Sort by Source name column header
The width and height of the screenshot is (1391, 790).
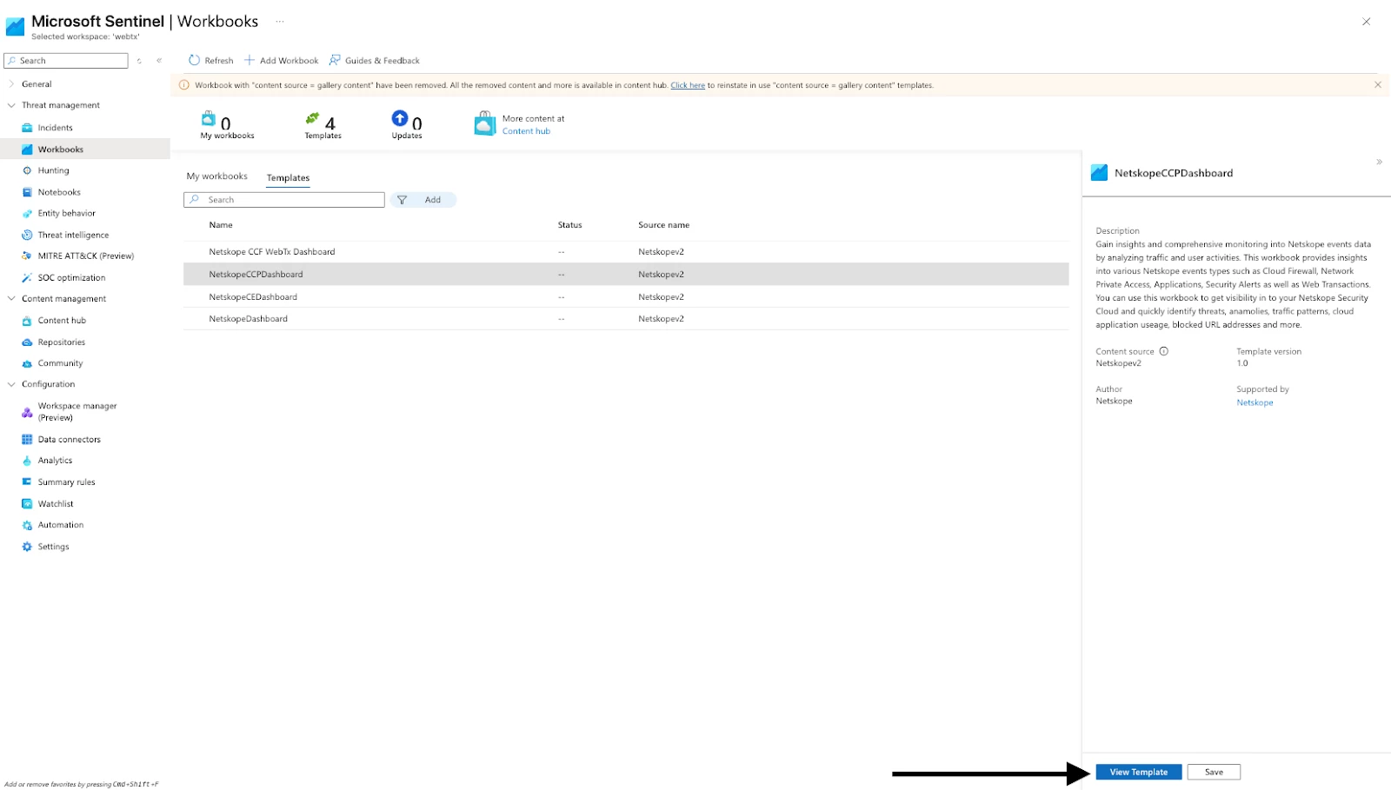pyautogui.click(x=663, y=225)
